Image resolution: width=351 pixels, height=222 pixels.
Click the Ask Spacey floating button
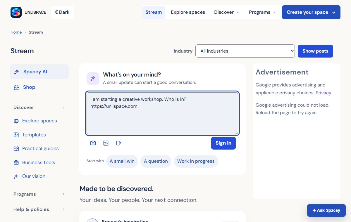(x=326, y=210)
